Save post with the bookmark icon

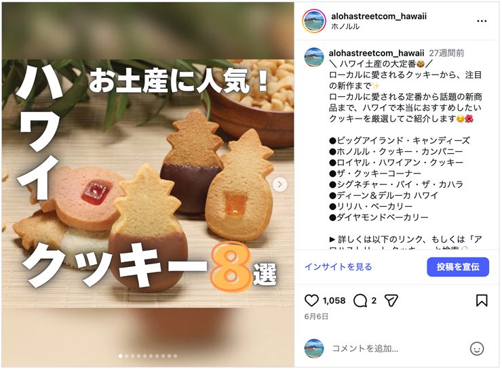coord(482,301)
